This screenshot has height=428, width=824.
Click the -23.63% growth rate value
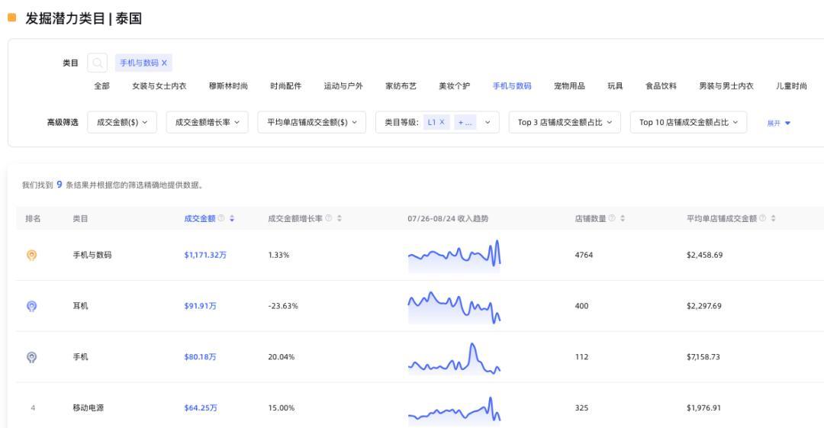283,306
